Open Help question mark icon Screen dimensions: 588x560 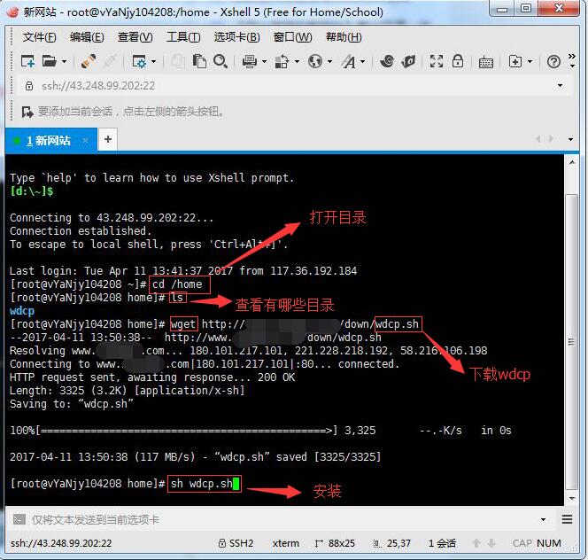pos(553,61)
